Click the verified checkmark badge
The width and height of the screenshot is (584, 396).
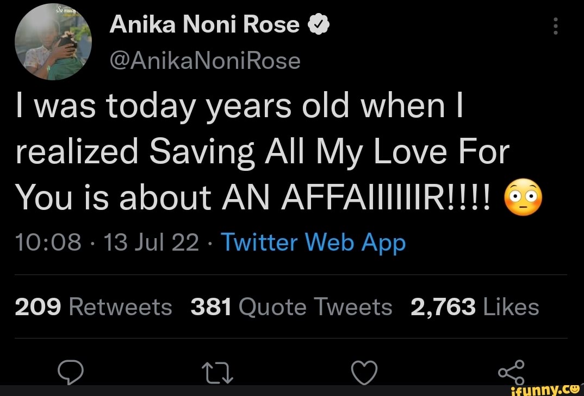(x=318, y=24)
